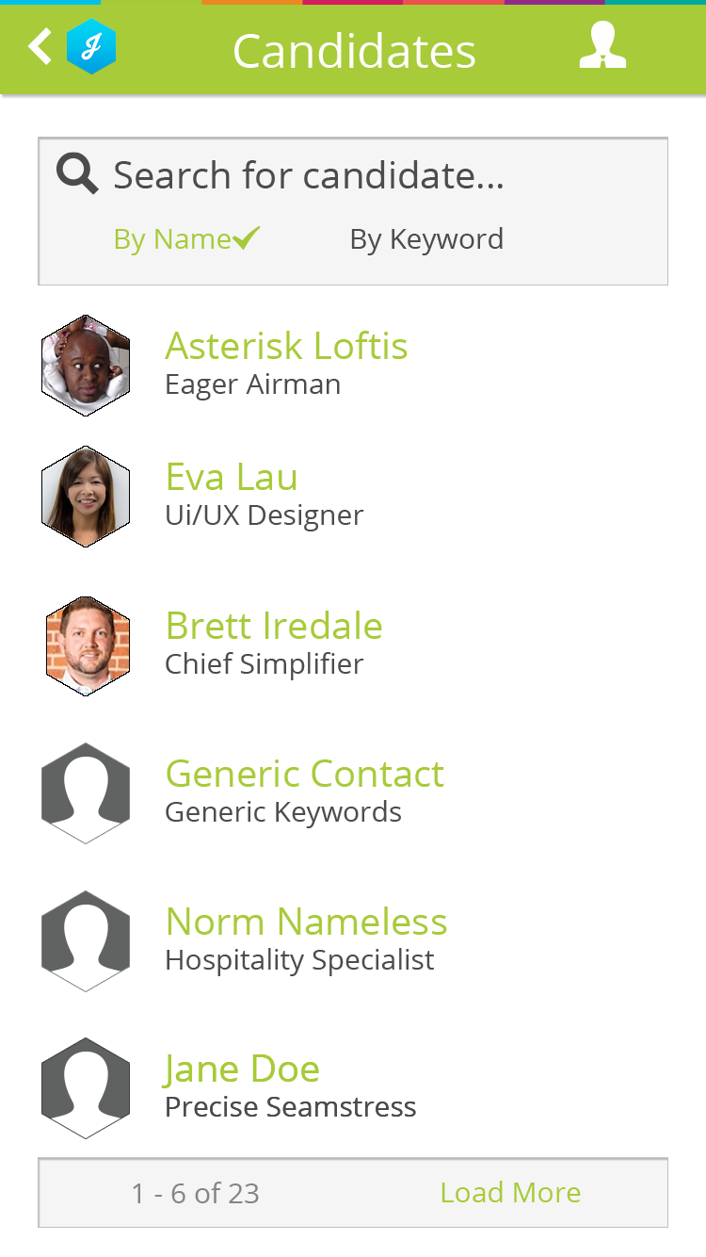Switch search mode to By Keyword
Image resolution: width=706 pixels, height=1257 pixels.
[x=426, y=239]
